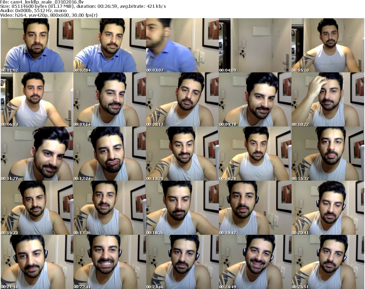Select the thumbnail stamped 00:09:18
The image size is (365, 289).
255,99
